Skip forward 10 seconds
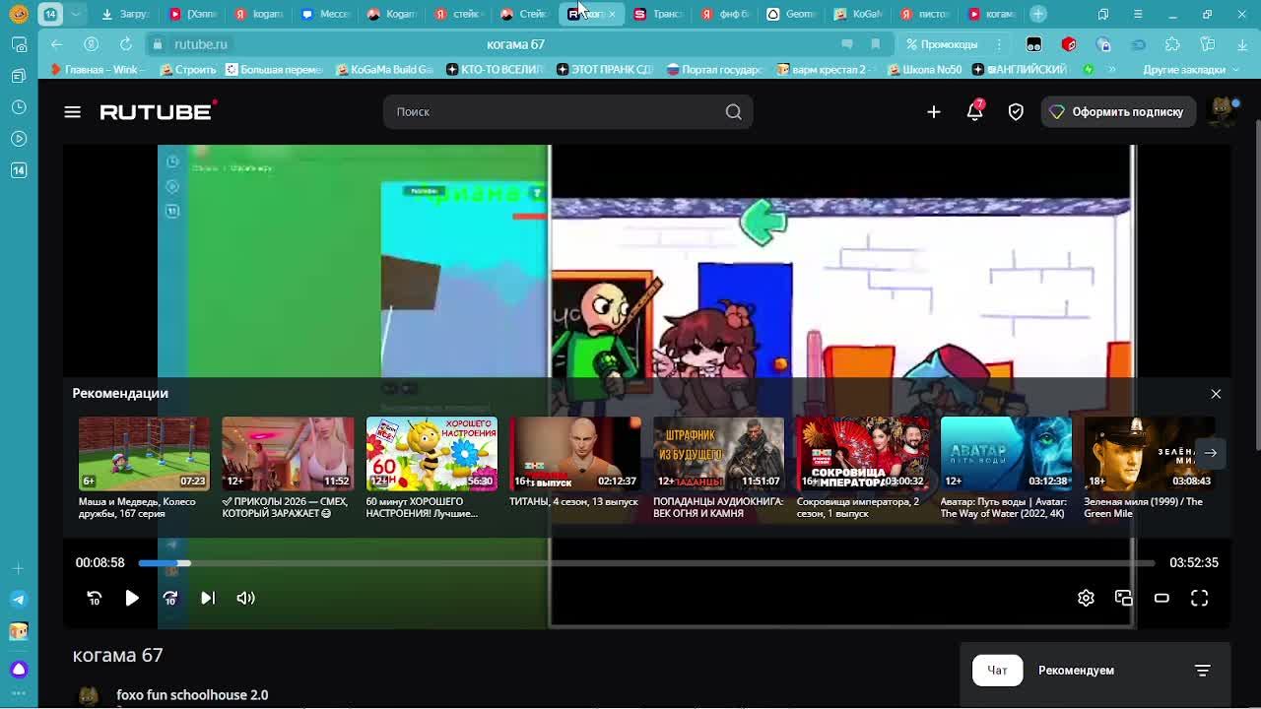The height and width of the screenshot is (709, 1261). [169, 598]
